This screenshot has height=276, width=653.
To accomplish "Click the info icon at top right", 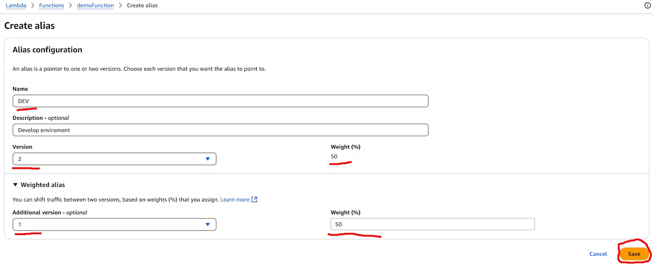I will pyautogui.click(x=647, y=6).
